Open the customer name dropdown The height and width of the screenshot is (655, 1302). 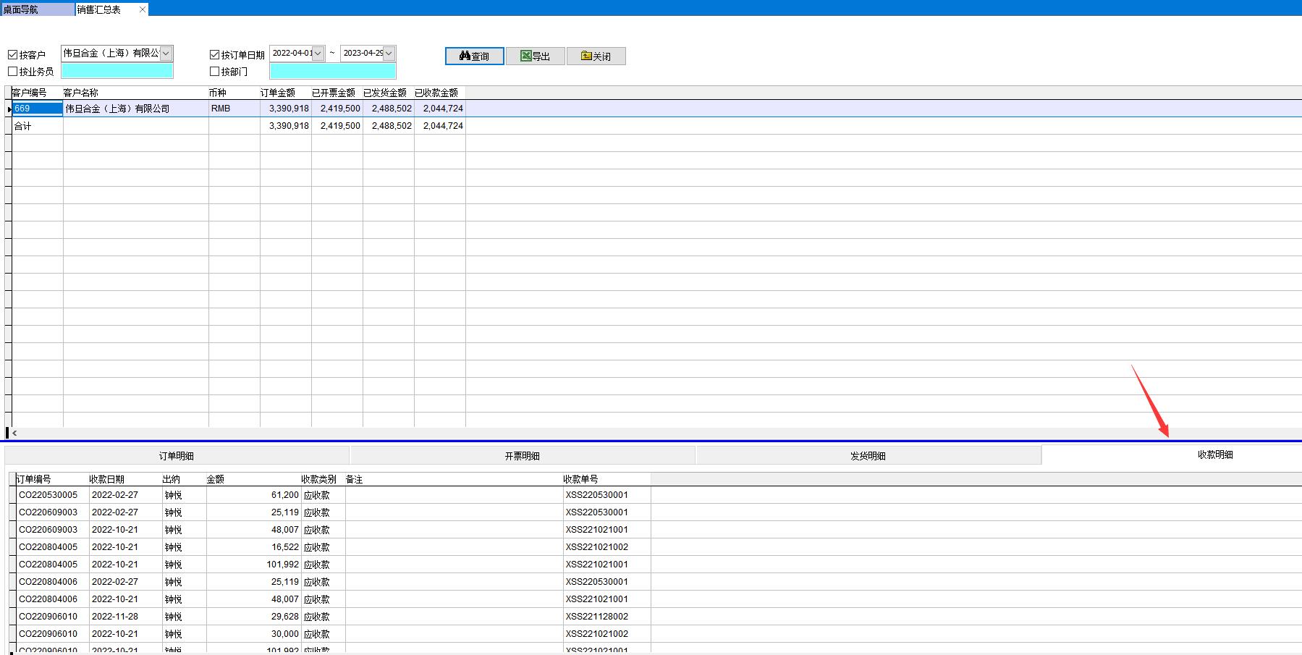(166, 54)
